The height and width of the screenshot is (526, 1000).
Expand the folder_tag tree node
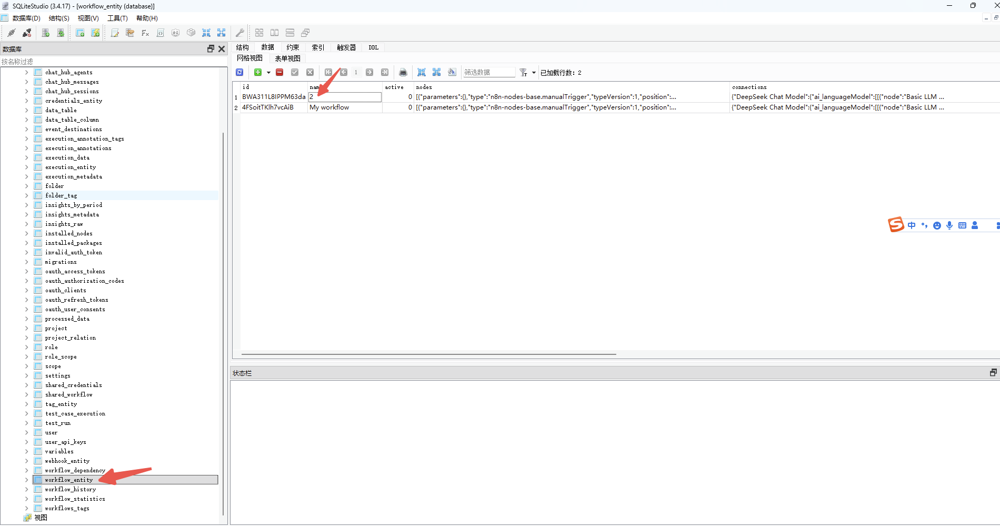(x=27, y=195)
